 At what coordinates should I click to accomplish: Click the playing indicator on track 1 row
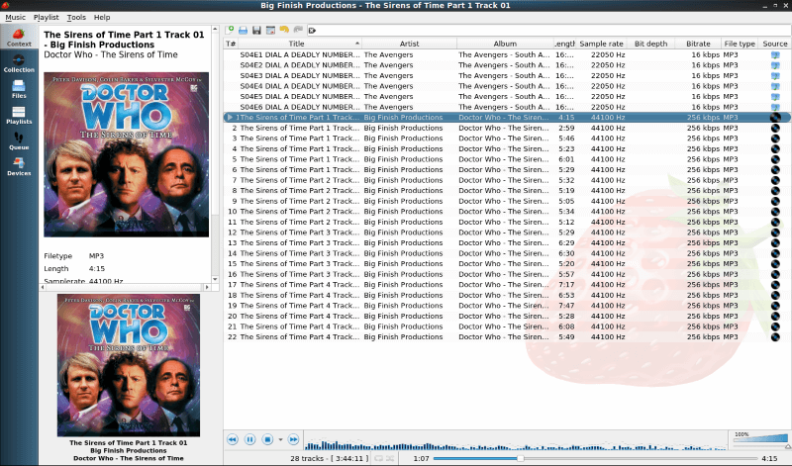click(230, 117)
